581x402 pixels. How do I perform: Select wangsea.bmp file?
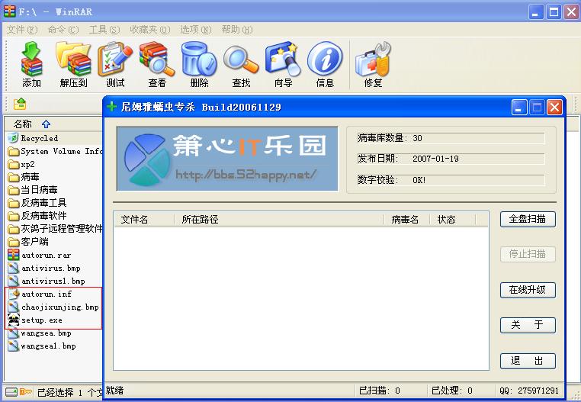40,333
